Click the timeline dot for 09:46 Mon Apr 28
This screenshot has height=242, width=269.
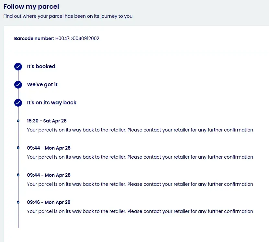[18, 202]
